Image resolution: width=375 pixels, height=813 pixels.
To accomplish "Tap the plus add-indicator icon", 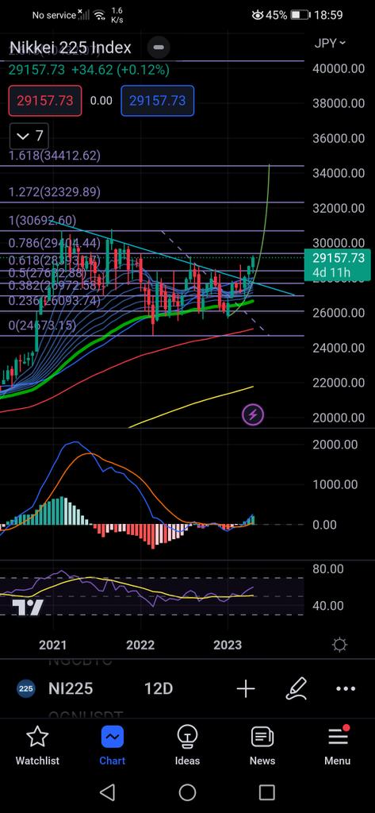I will [246, 689].
